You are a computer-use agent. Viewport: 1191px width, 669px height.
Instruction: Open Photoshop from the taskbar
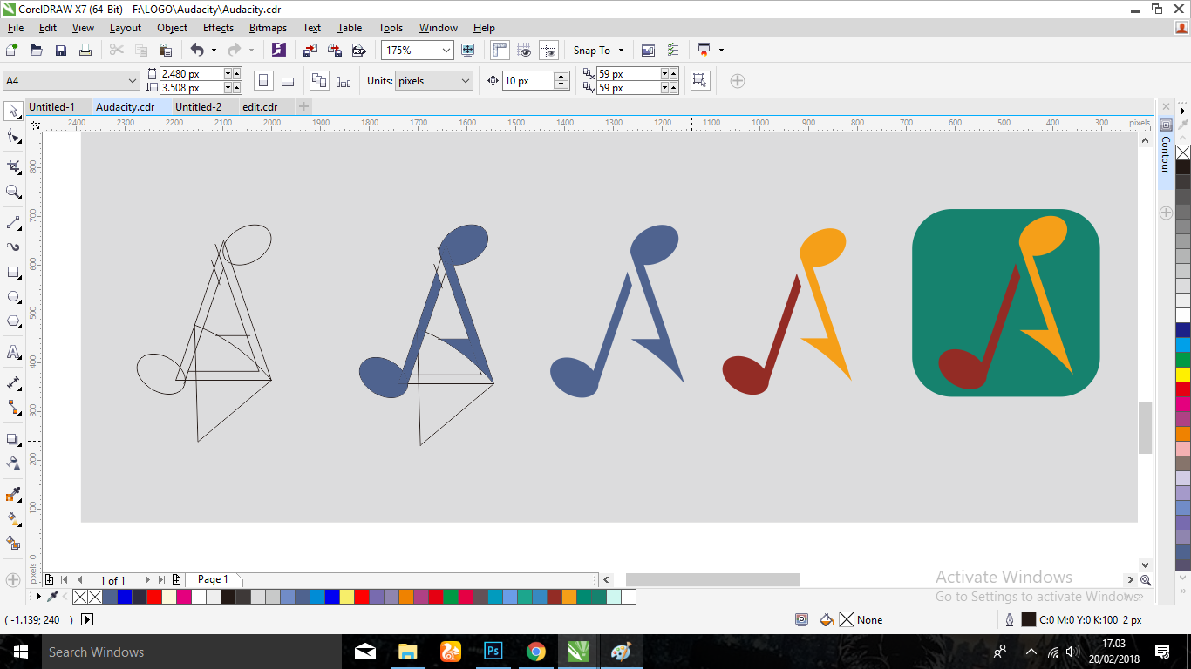[493, 652]
